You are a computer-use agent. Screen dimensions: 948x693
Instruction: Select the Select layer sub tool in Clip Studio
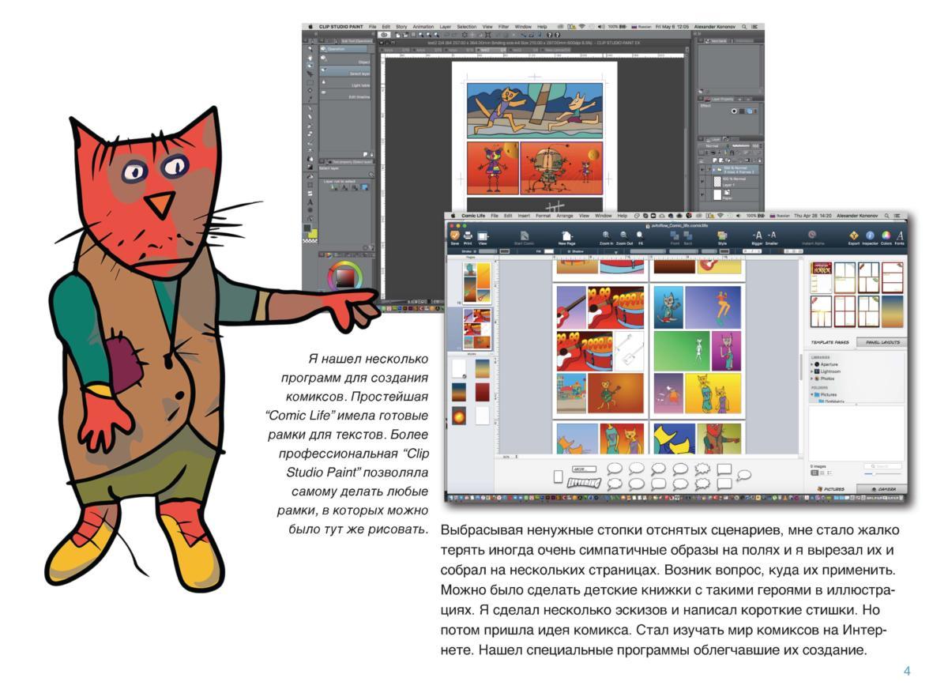(345, 73)
